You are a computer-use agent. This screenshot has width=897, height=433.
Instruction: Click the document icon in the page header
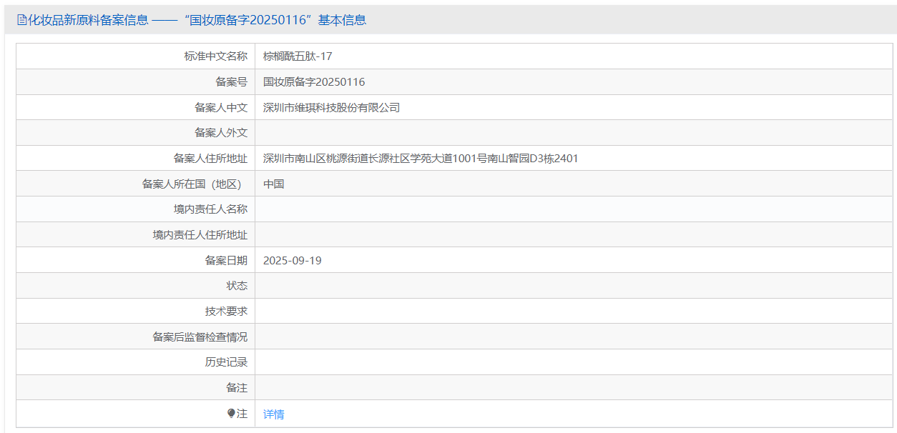coord(21,20)
